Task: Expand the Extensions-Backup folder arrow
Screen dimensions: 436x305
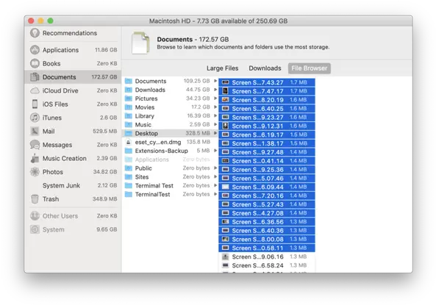Action: [215, 151]
